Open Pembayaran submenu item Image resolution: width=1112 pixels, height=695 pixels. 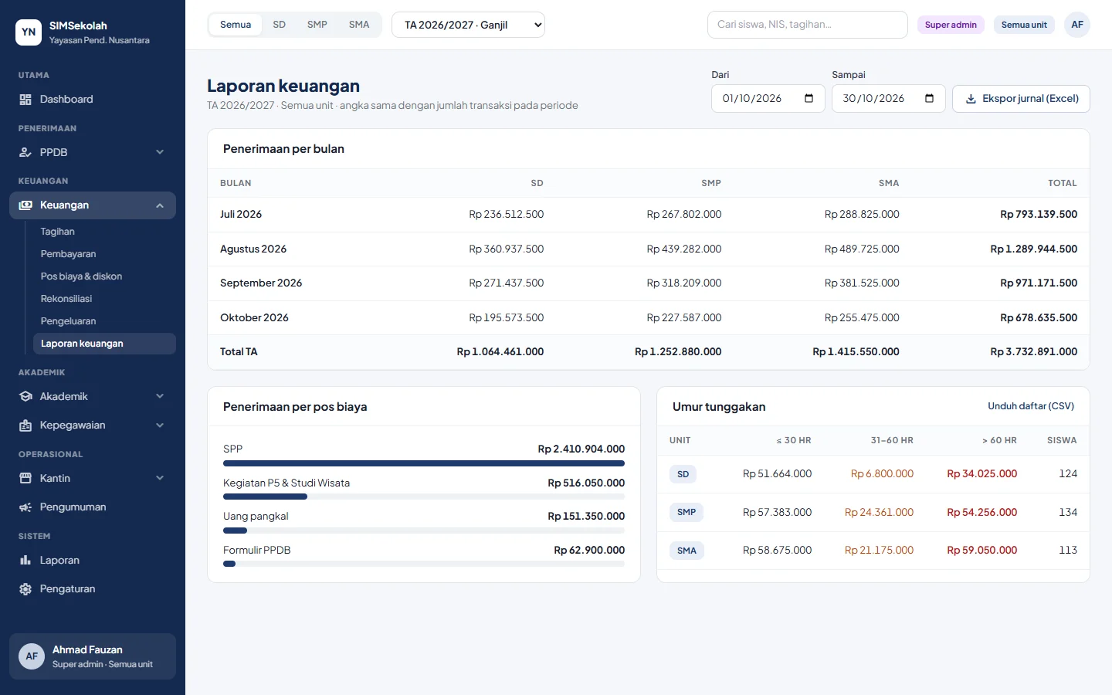click(x=103, y=254)
